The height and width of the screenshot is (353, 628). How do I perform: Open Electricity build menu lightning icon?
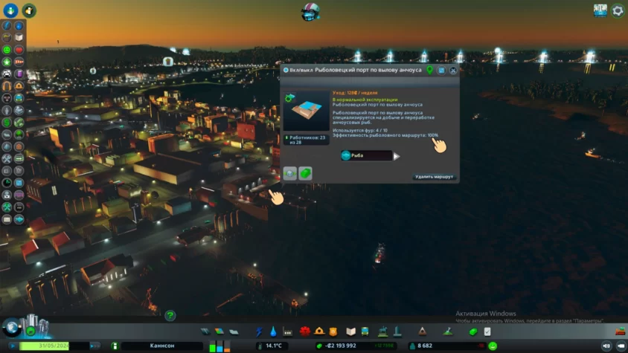(x=259, y=331)
